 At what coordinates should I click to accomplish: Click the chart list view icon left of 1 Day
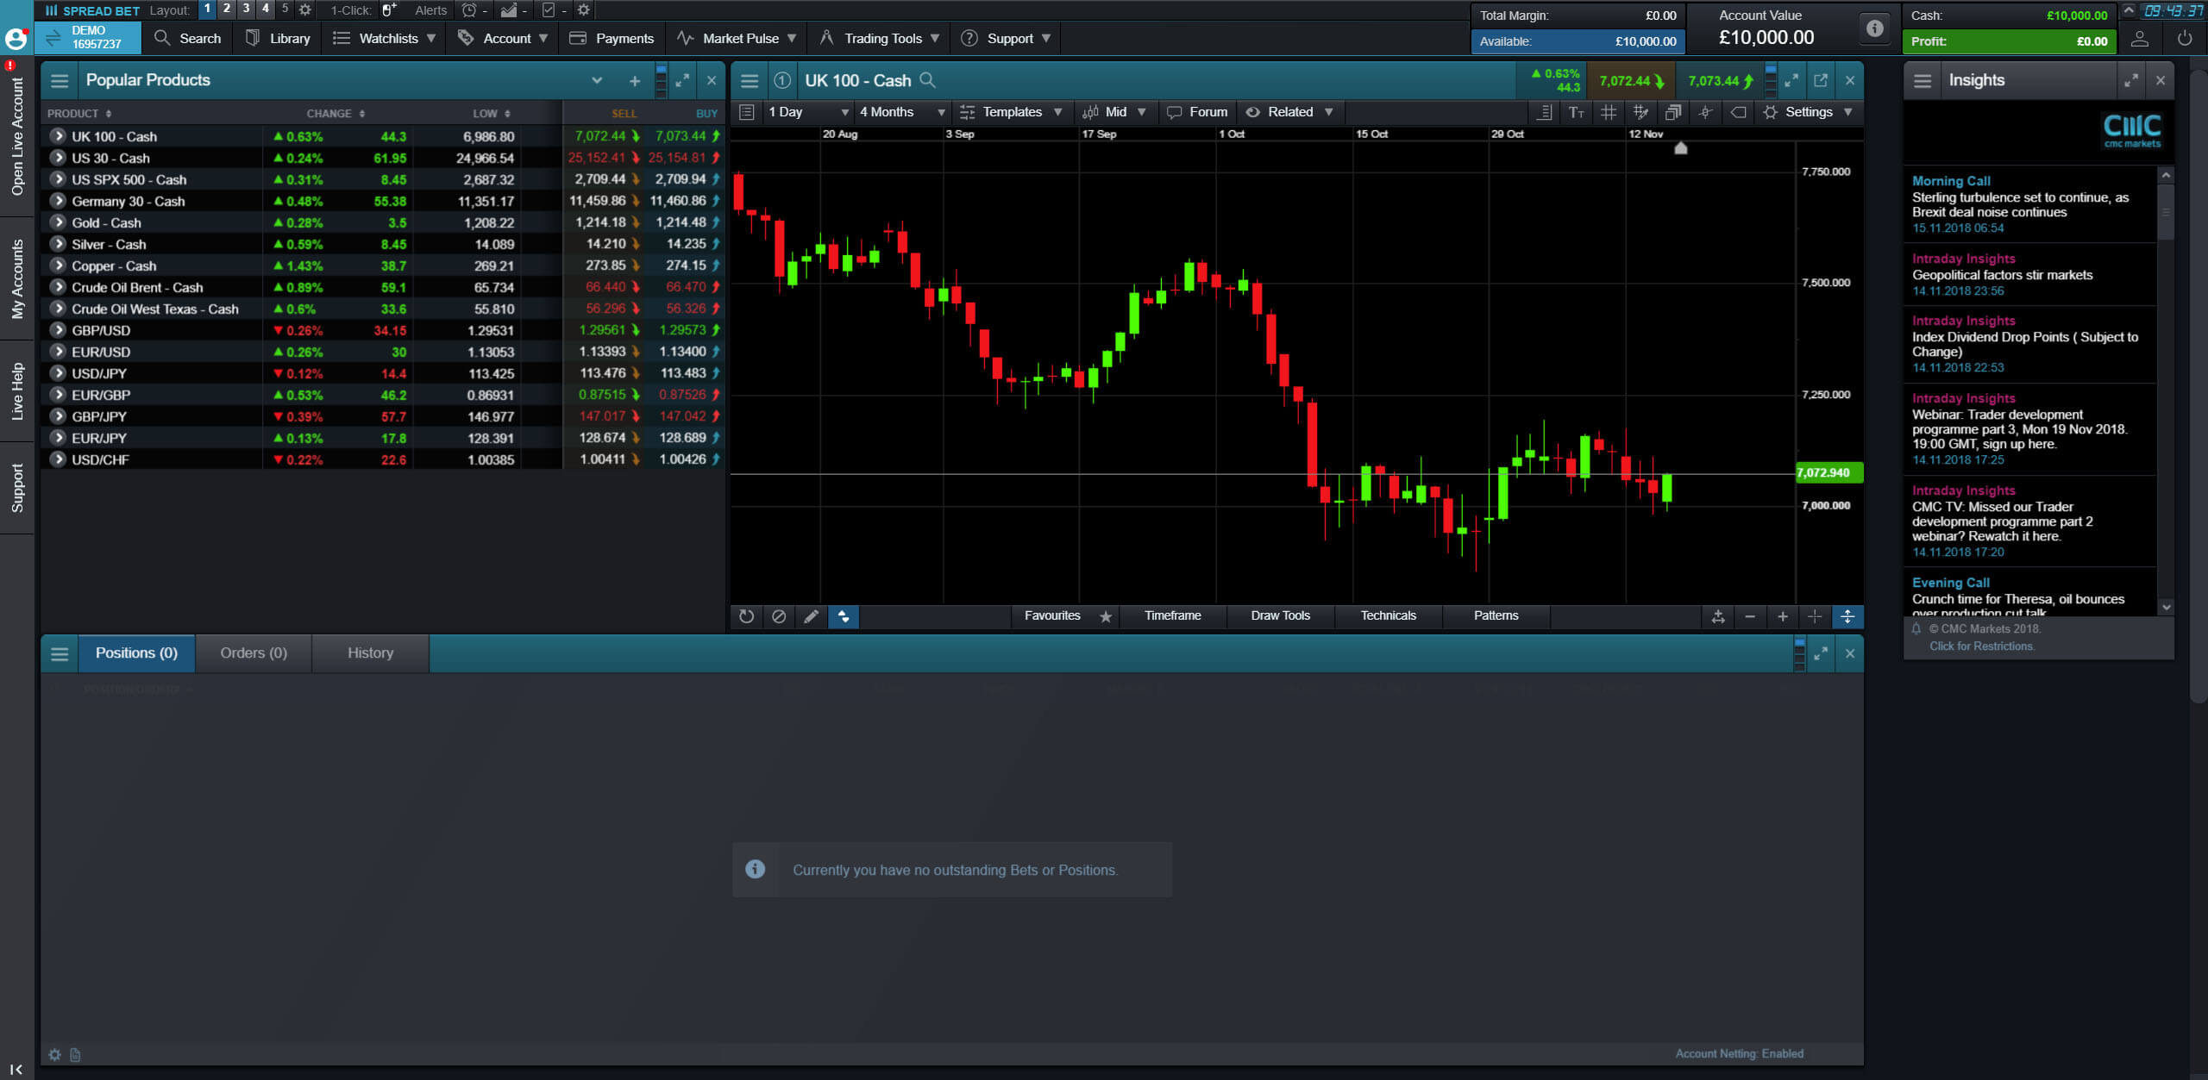coord(747,112)
